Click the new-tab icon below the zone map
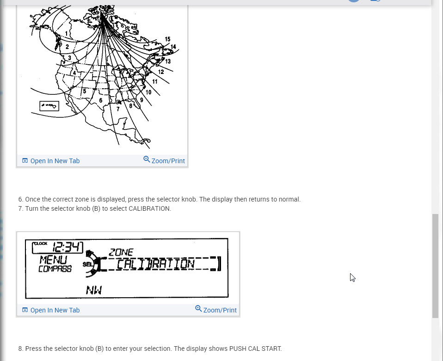Image resolution: width=443 pixels, height=361 pixels. 25,161
